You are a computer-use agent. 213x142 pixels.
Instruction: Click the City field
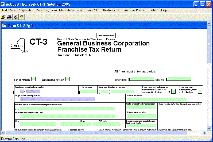point(38,124)
